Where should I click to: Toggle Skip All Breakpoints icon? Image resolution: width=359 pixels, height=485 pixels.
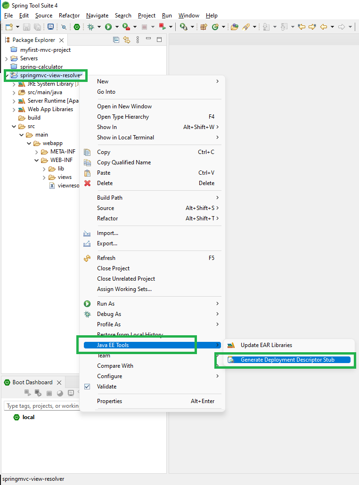tap(64, 27)
